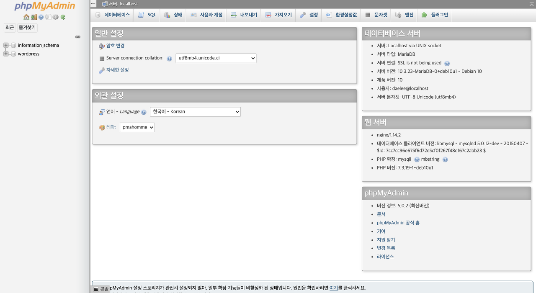Click the 즐겨찾기 button in sidebar
Viewport: 536px width, 293px height.
click(x=27, y=28)
